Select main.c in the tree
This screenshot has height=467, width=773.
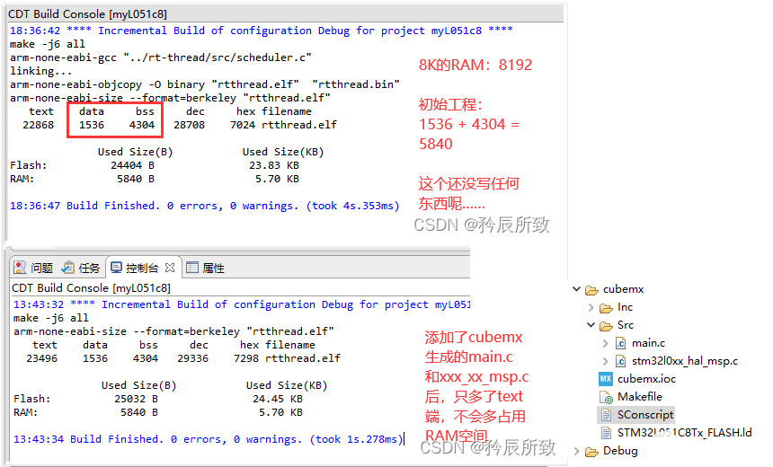pyautogui.click(x=648, y=343)
